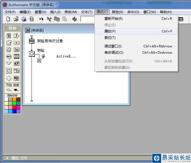The image size is (191, 163).
Task: Click the navigate hand icon beside 测验
Action: (x=43, y=56)
